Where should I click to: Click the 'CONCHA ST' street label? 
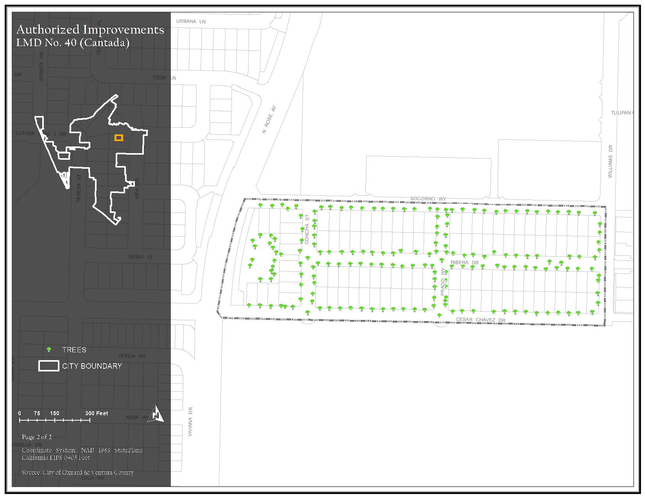(307, 229)
